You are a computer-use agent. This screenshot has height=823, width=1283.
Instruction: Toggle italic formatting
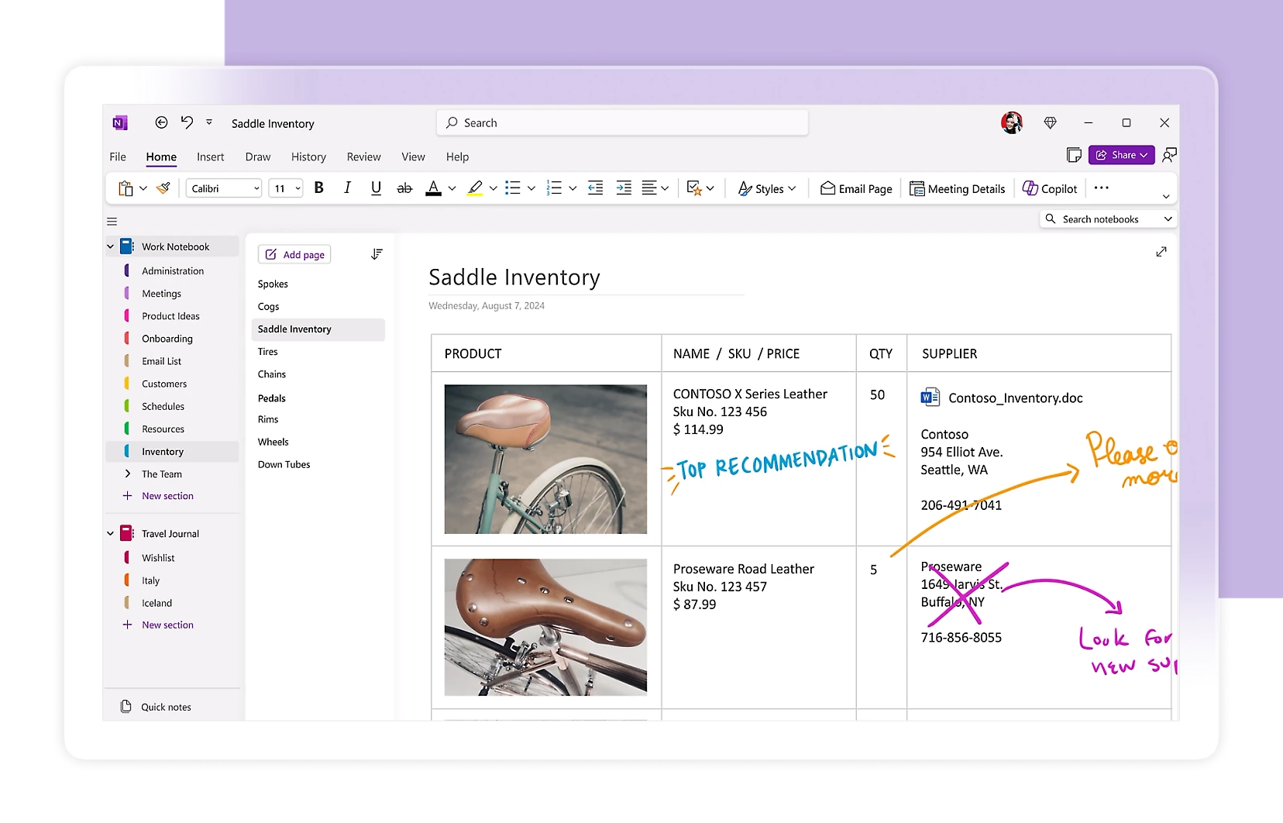(x=347, y=188)
